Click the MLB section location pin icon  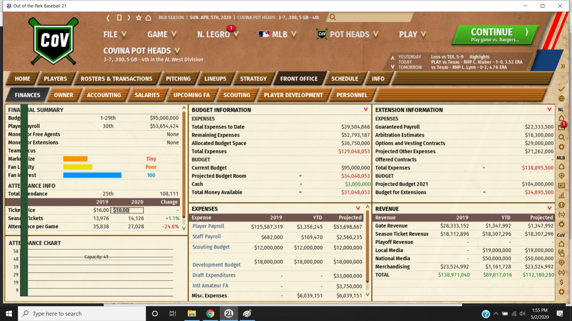pyautogui.click(x=561, y=176)
